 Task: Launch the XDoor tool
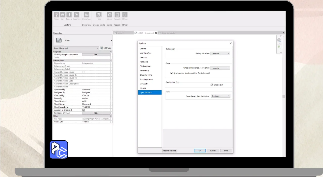125,15
